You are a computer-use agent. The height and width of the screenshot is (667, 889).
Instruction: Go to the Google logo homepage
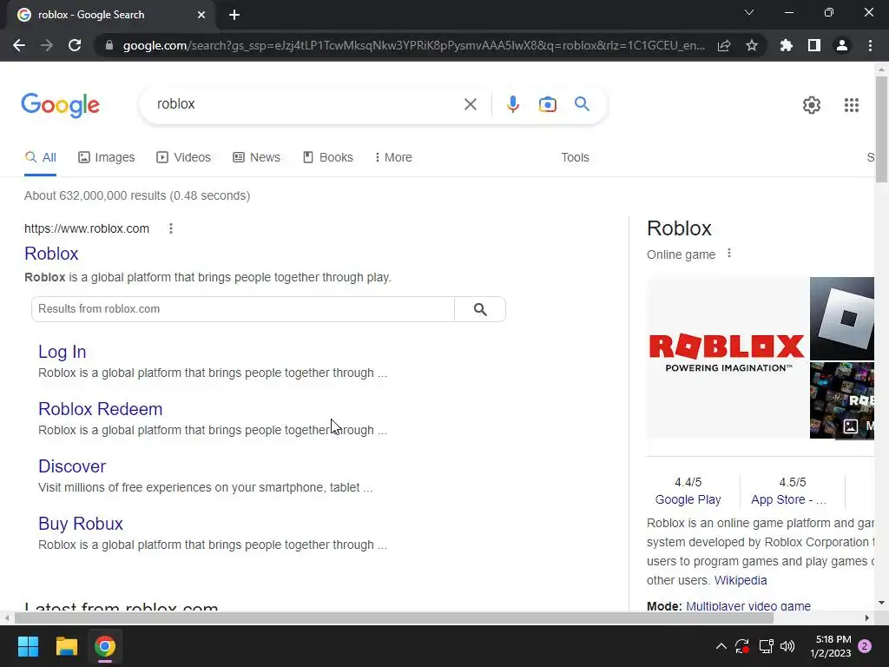click(60, 105)
